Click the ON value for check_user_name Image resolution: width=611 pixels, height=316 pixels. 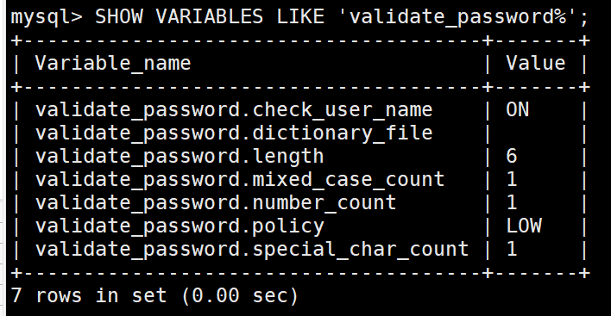tap(518, 109)
